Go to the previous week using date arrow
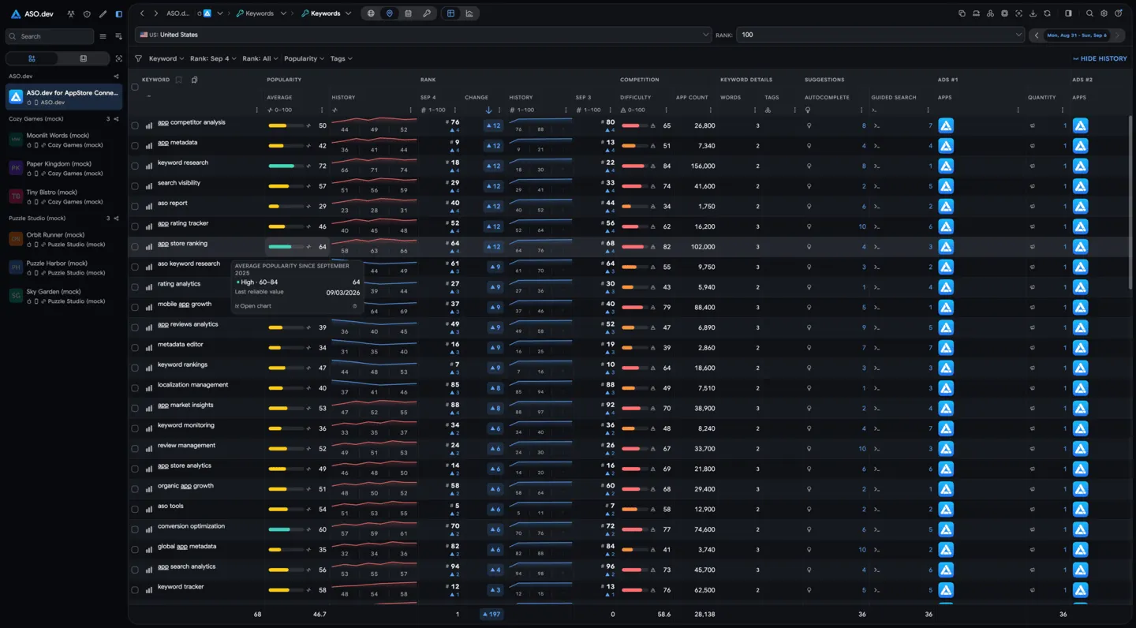Image resolution: width=1136 pixels, height=628 pixels. [x=1037, y=36]
